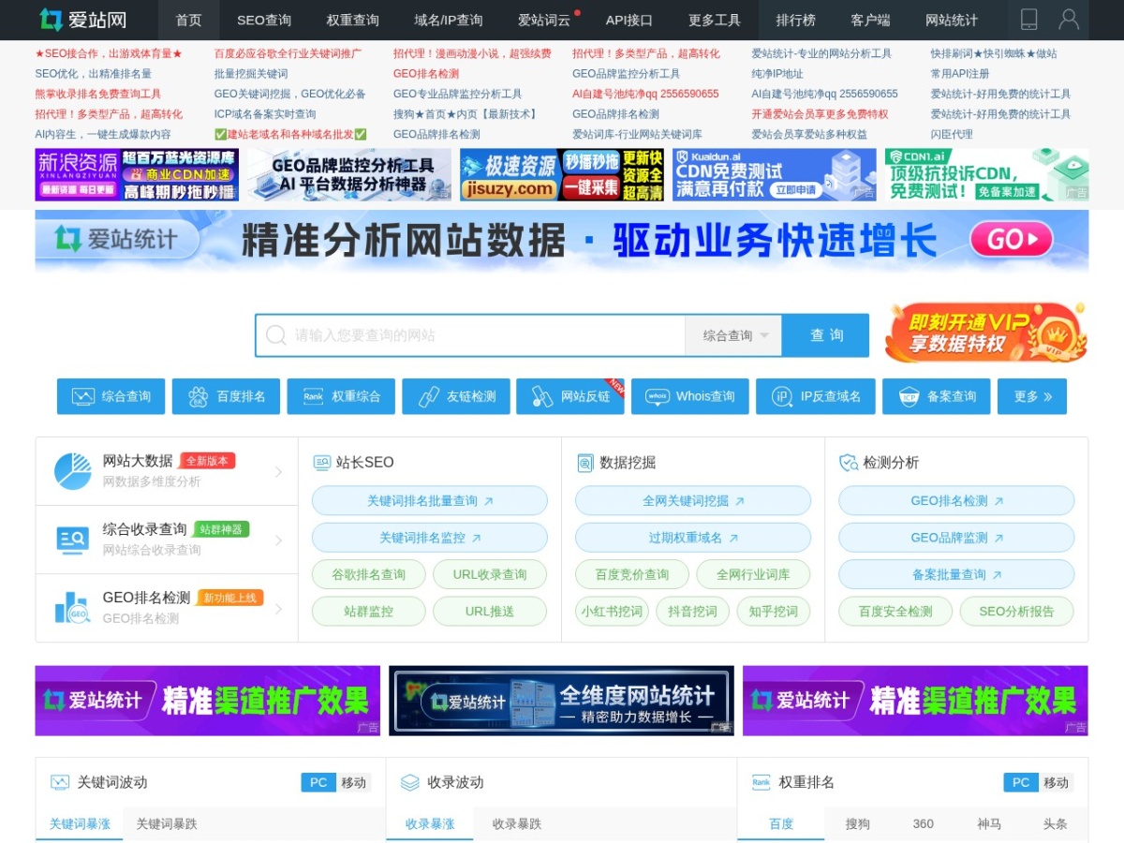
Task: Click the 数据挖掘 section icon
Action: coord(584,463)
